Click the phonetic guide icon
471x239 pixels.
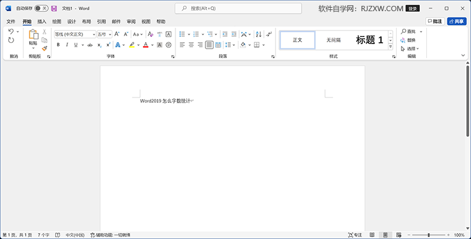coord(160,34)
